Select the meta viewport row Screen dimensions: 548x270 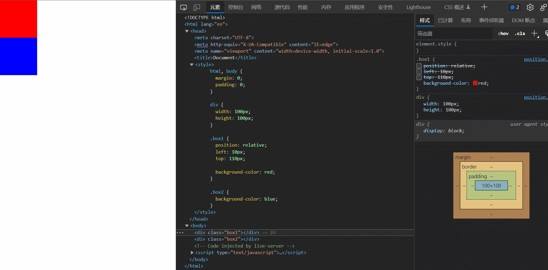coord(289,51)
